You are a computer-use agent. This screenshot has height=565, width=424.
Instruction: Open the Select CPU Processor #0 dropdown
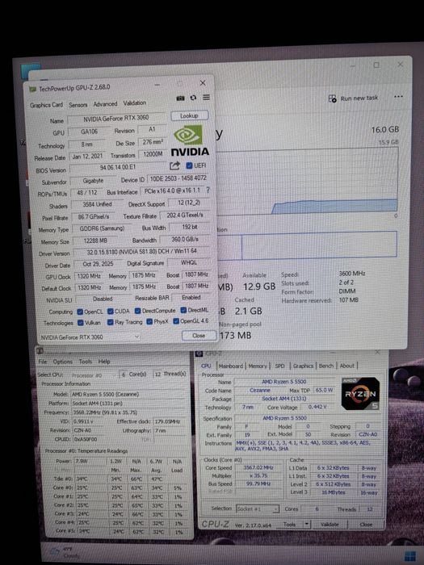pos(93,375)
